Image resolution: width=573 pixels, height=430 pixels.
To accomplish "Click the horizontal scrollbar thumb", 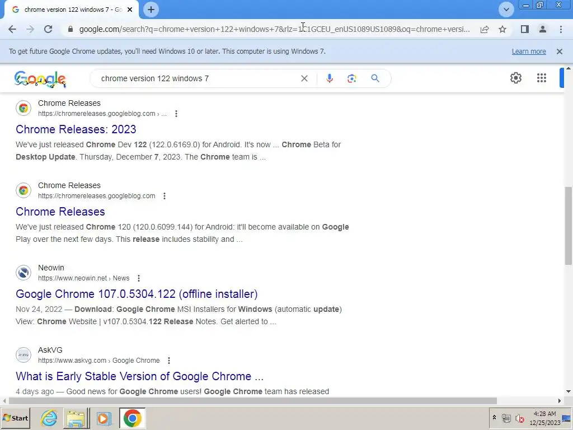I will [252, 401].
